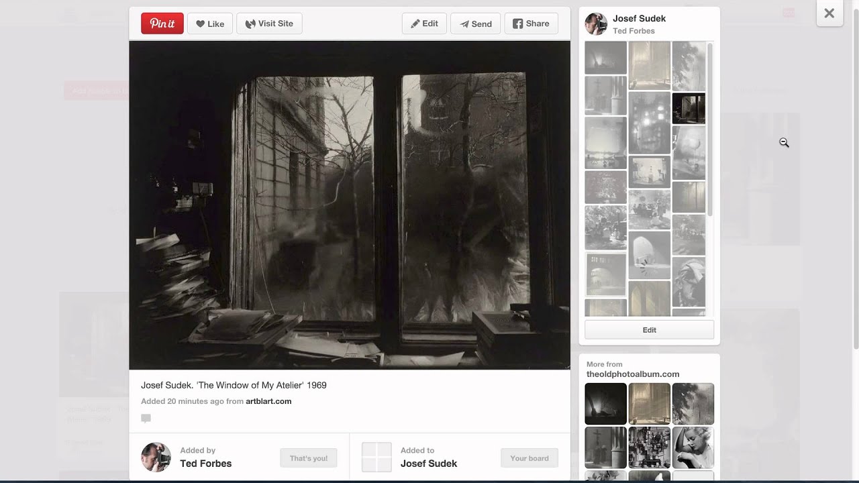The image size is (859, 483).
Task: Edit this pin using pencil button
Action: click(x=424, y=23)
